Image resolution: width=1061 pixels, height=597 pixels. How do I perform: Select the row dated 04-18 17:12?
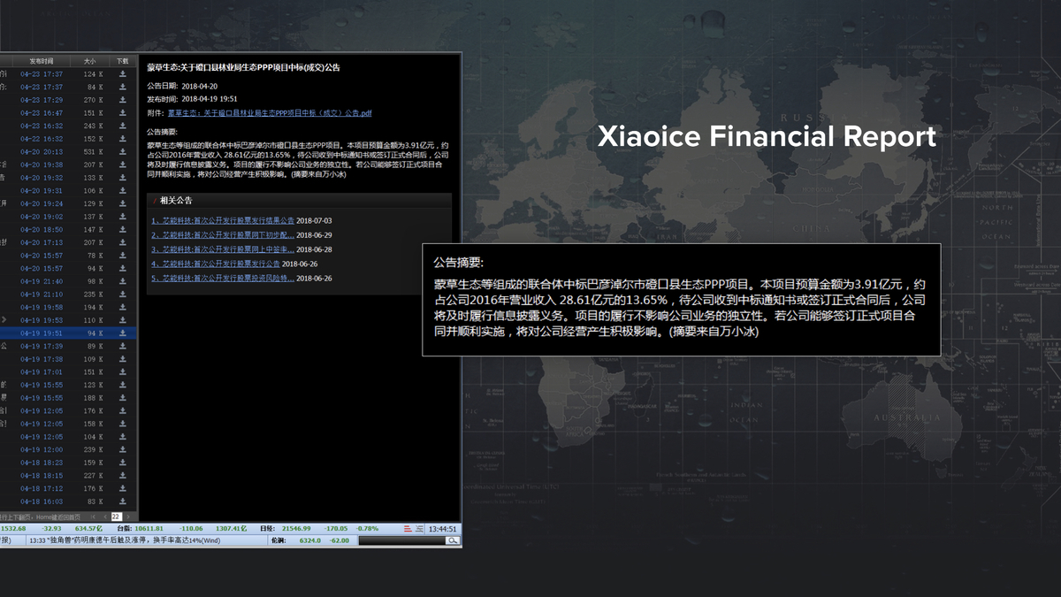pos(68,488)
